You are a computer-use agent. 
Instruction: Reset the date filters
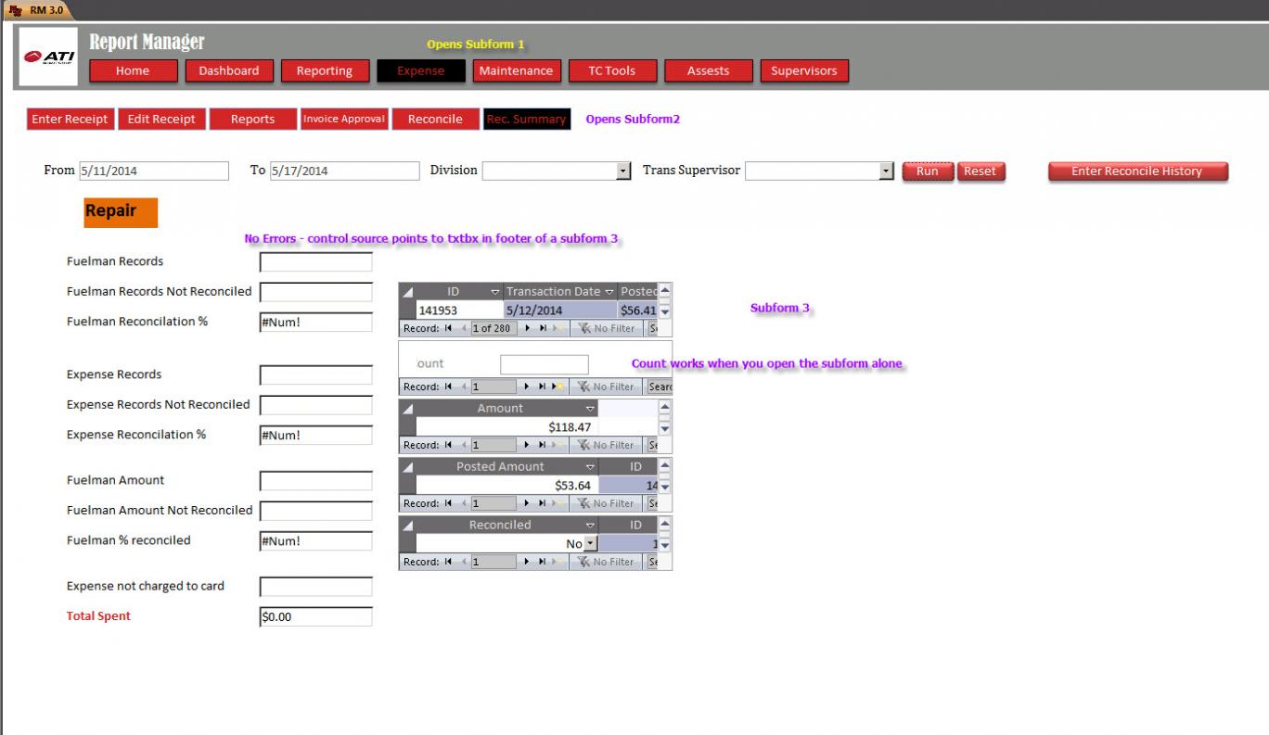[x=981, y=171]
